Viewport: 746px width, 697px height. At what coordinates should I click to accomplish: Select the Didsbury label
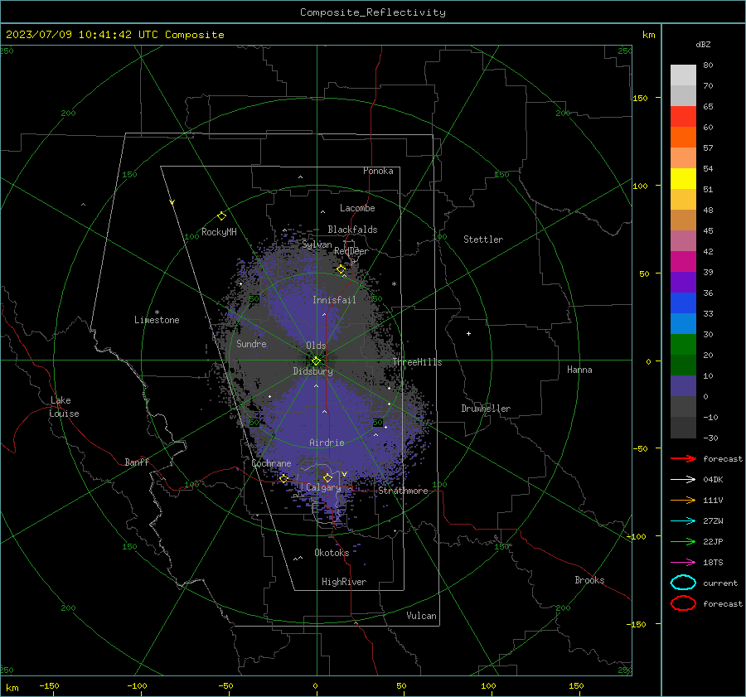click(x=312, y=371)
